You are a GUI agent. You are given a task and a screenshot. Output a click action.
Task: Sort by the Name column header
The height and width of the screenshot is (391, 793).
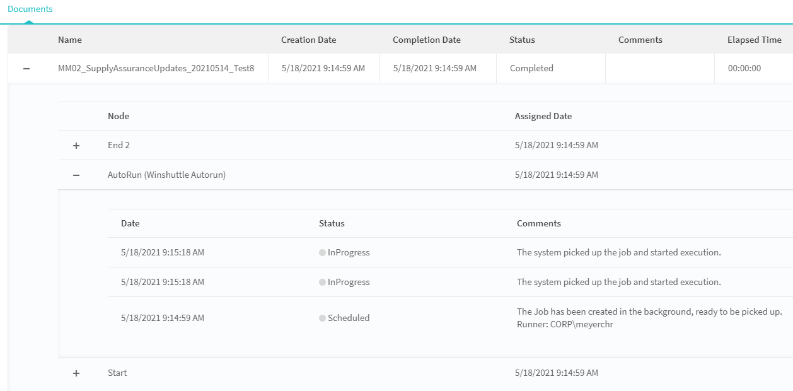tap(70, 40)
